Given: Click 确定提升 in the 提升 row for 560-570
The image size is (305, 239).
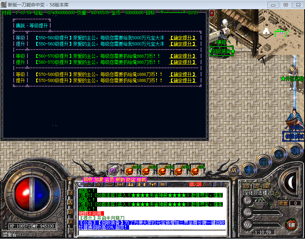Looking at the screenshot, I should click(x=182, y=62).
